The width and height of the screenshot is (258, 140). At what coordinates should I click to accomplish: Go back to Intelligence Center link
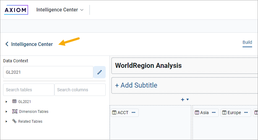click(32, 44)
